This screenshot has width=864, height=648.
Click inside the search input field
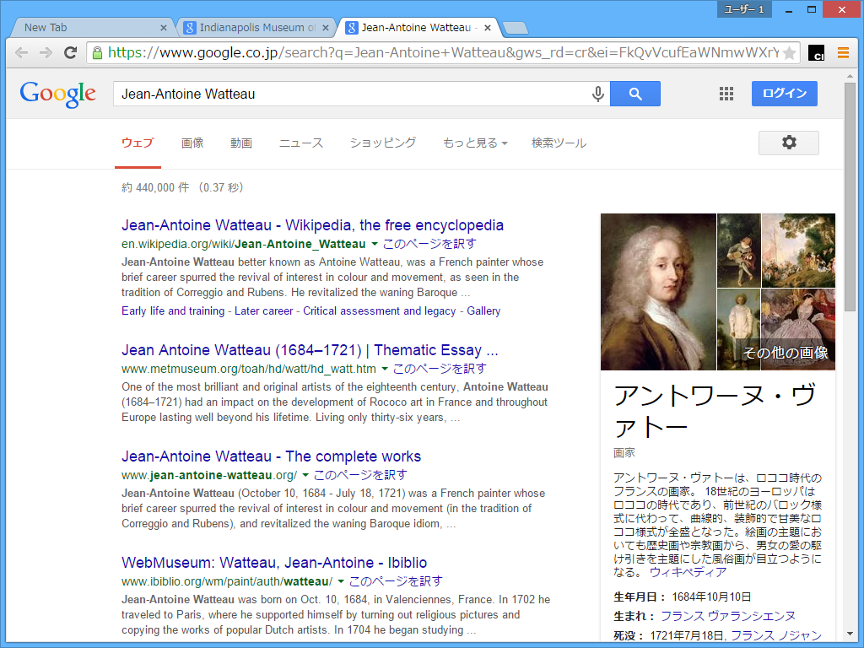click(x=337, y=94)
